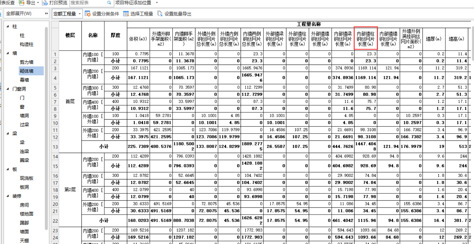Select 圈梁 in the tree
Screen dimensions: 474x244
pos(24,160)
